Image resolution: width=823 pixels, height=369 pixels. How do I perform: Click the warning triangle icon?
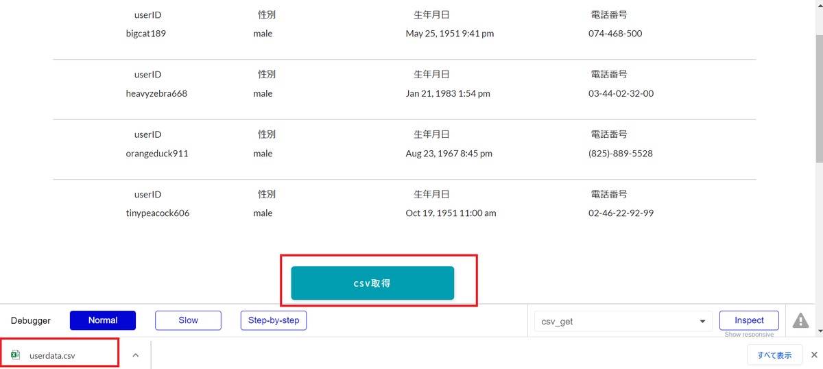(800, 320)
